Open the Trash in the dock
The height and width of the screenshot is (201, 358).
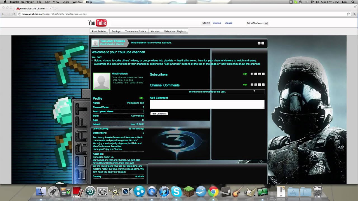pyautogui.click(x=318, y=192)
